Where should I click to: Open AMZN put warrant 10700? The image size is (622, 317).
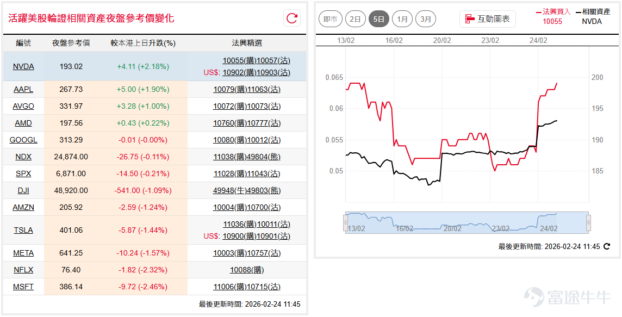coord(264,208)
